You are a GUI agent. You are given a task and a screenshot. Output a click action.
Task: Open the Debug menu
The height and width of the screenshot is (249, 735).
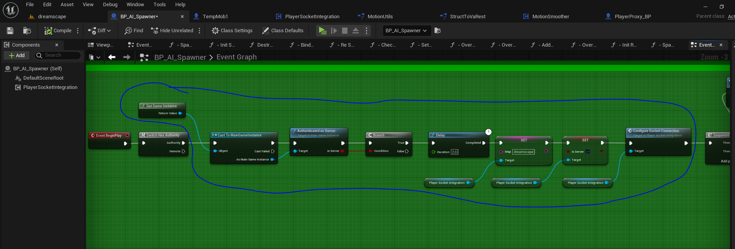[x=110, y=5]
